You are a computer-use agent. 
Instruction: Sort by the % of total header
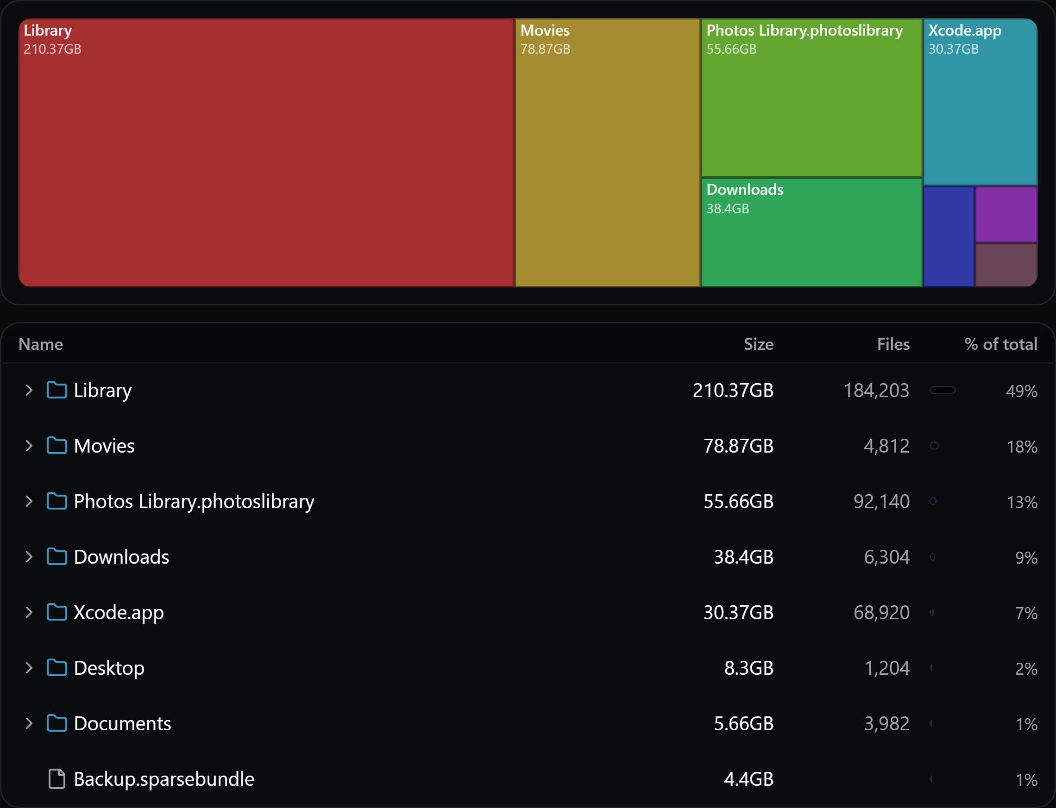(x=1000, y=344)
